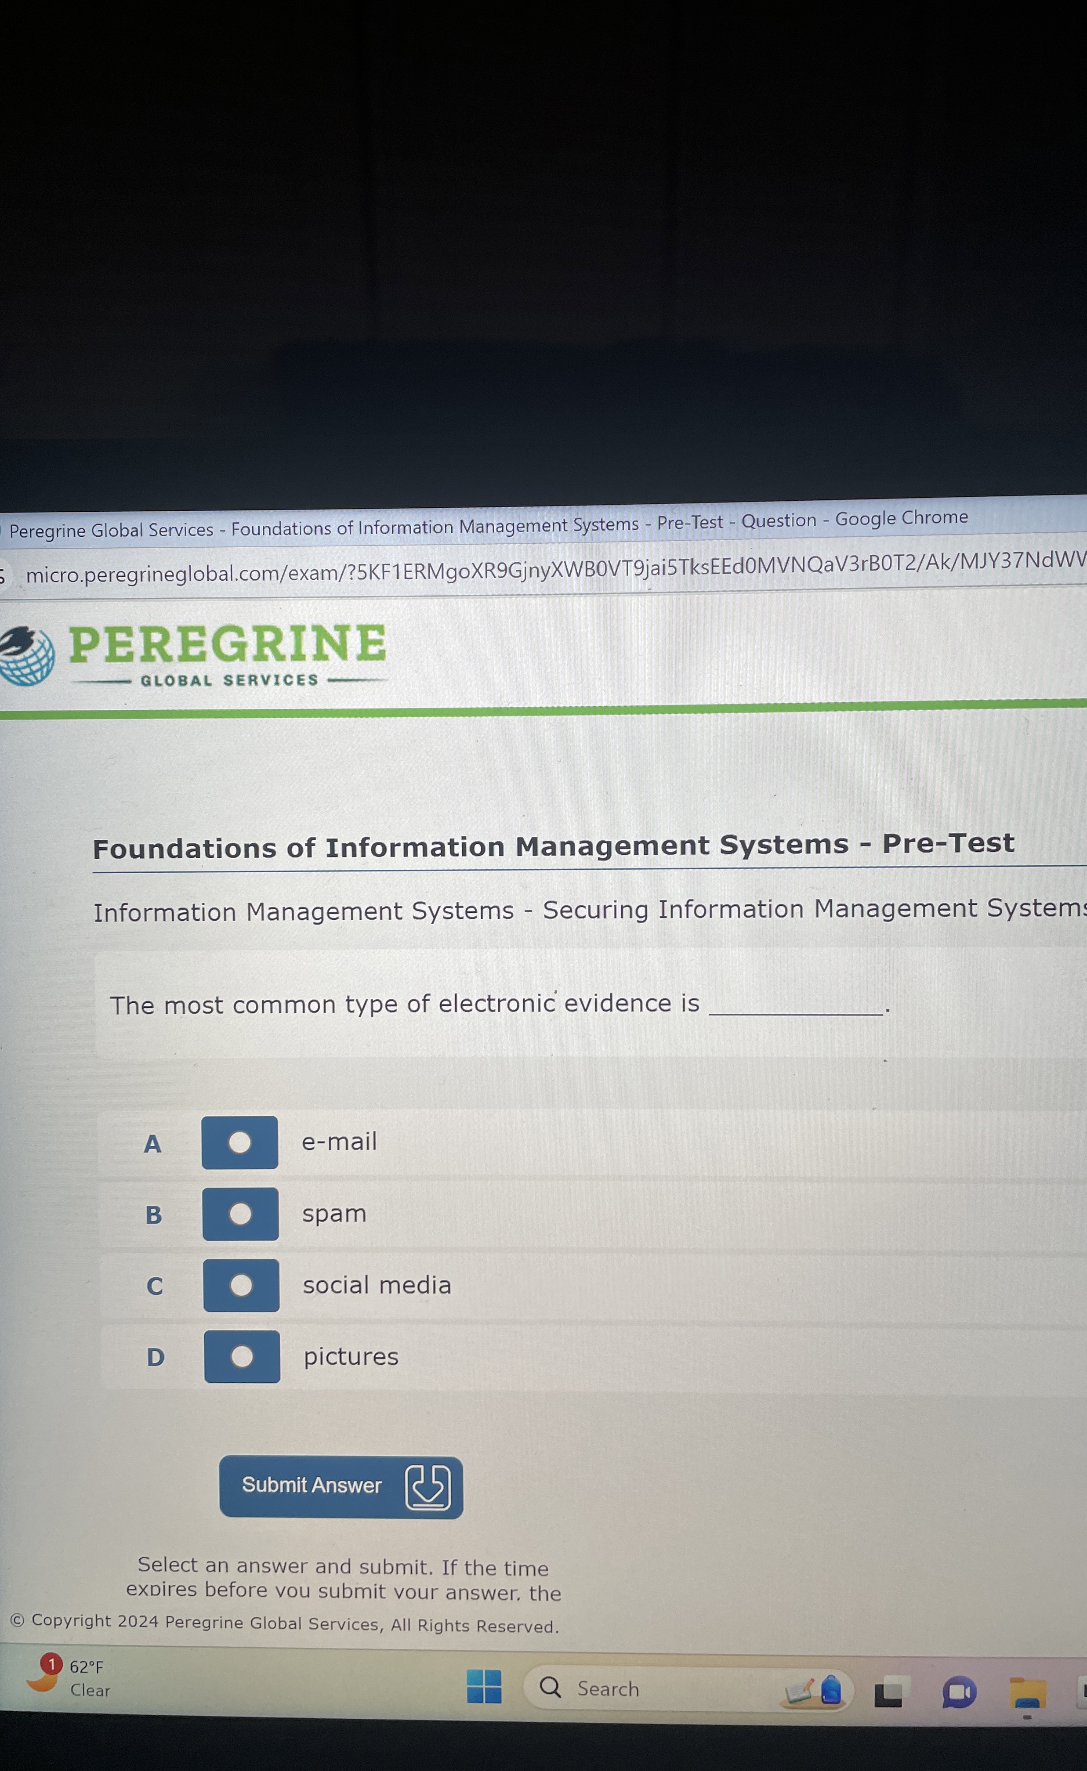Click the social media answer text
The width and height of the screenshot is (1087, 1771).
[x=377, y=1284]
